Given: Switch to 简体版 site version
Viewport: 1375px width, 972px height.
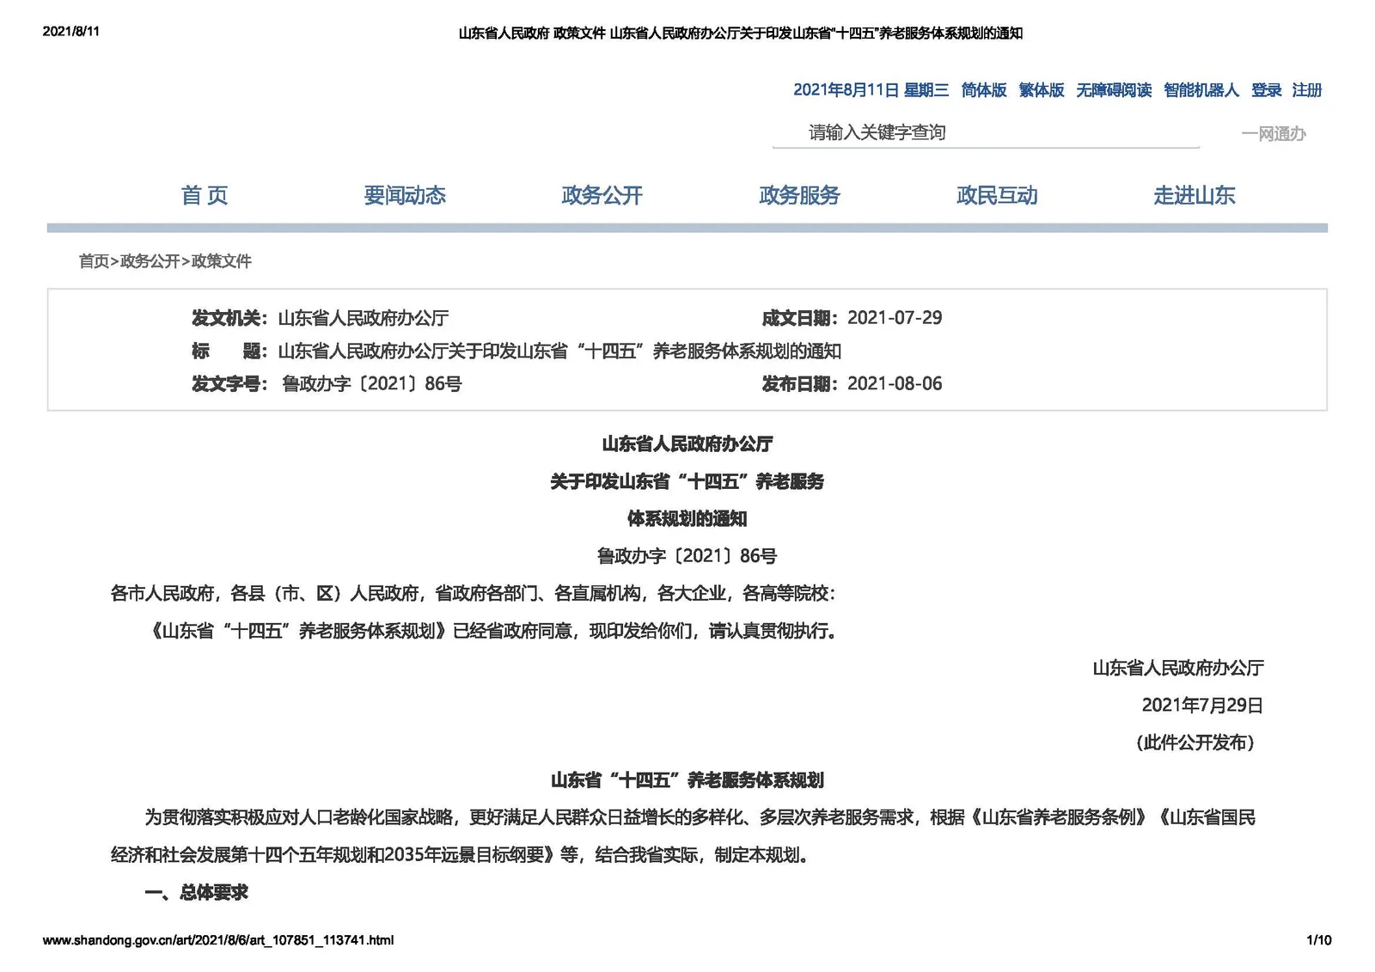Looking at the screenshot, I should pyautogui.click(x=984, y=89).
